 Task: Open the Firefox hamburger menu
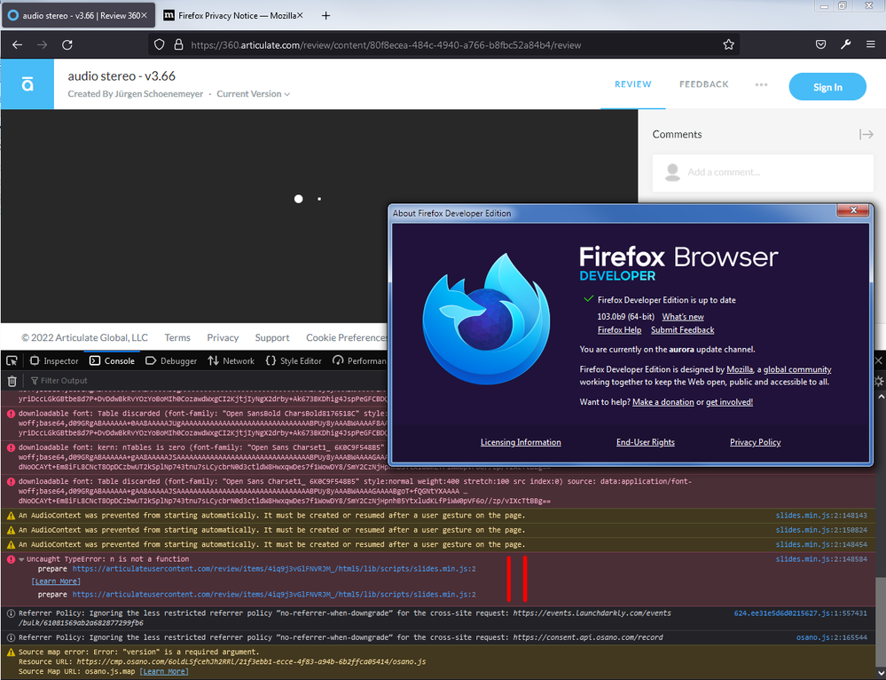[x=871, y=44]
